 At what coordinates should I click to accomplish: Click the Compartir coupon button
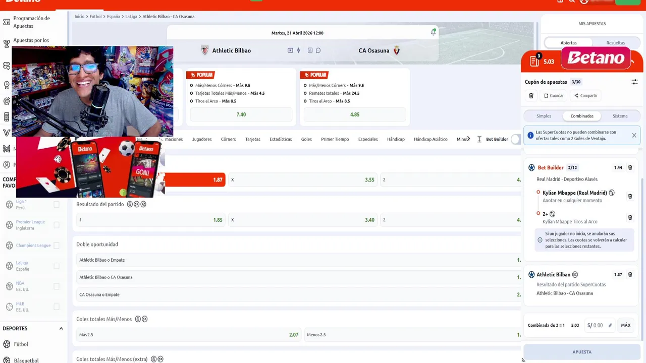(585, 95)
